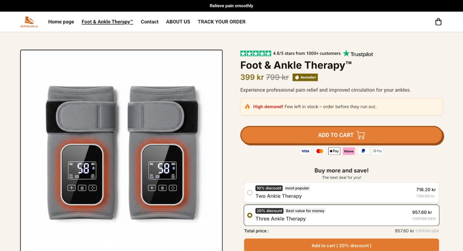Screen dimensions: 463x251
Task: Navigate to ABOUT US page
Action: (x=178, y=22)
